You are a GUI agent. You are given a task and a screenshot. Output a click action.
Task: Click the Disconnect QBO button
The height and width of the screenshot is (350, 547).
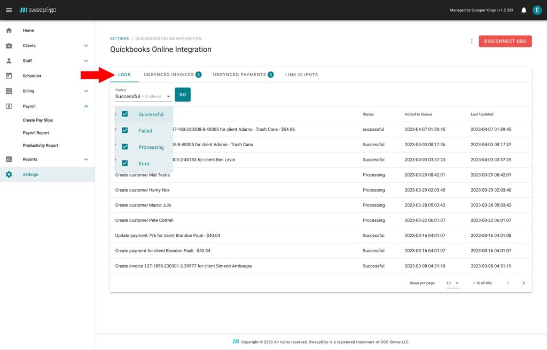505,41
